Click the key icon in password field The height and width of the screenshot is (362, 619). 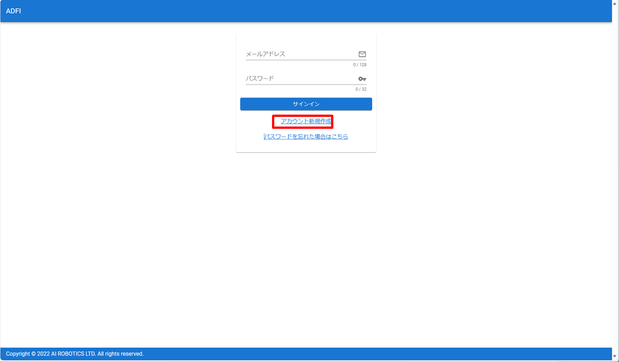click(x=362, y=79)
